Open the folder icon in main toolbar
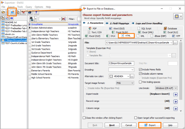This screenshot has width=185, height=129. pyautogui.click(x=3, y=12)
